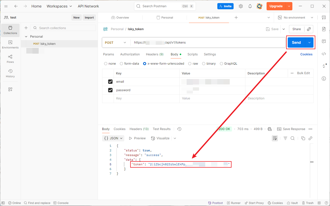
Task: Open History in the sidebar
Action: tap(10, 73)
